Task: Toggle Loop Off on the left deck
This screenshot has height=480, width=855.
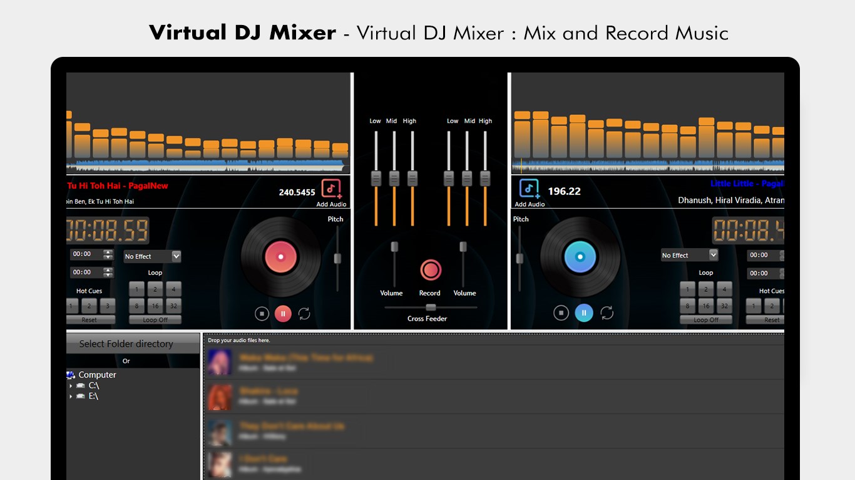Action: coord(155,319)
